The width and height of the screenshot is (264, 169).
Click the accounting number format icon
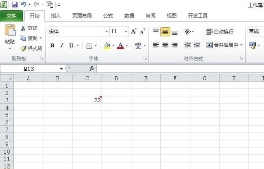[x=252, y=45]
